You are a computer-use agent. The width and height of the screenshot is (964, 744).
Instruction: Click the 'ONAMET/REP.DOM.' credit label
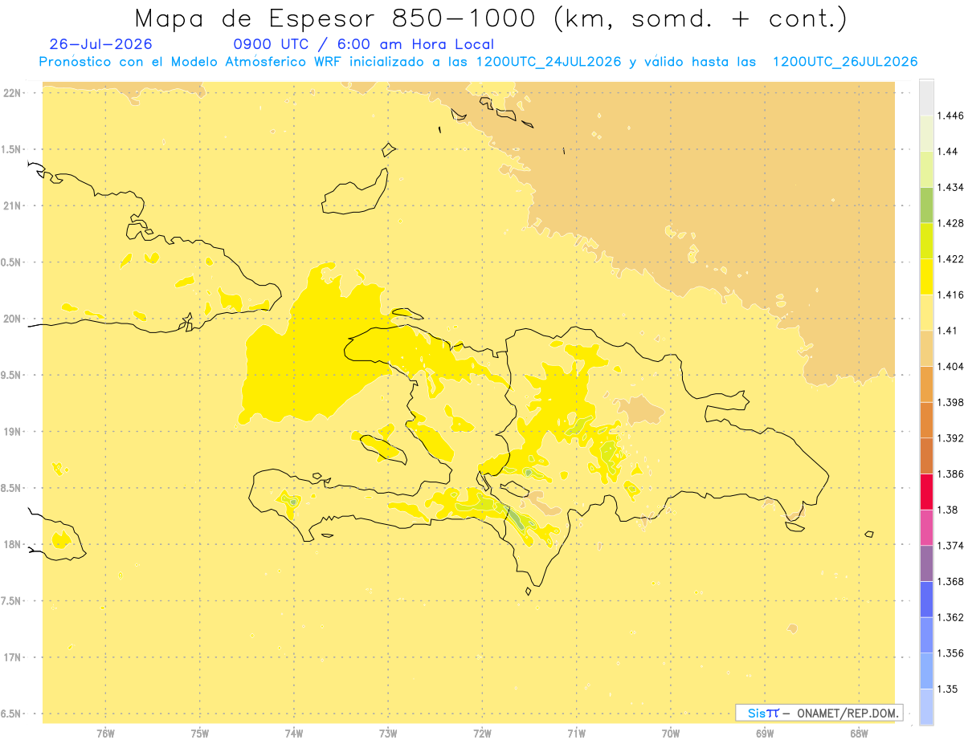click(x=847, y=713)
